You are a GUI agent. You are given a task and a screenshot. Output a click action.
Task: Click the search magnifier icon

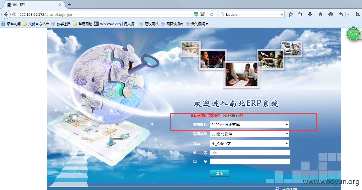click(x=222, y=14)
